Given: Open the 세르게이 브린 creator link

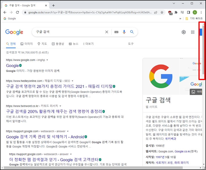Looking at the screenshot, I should 164,163.
